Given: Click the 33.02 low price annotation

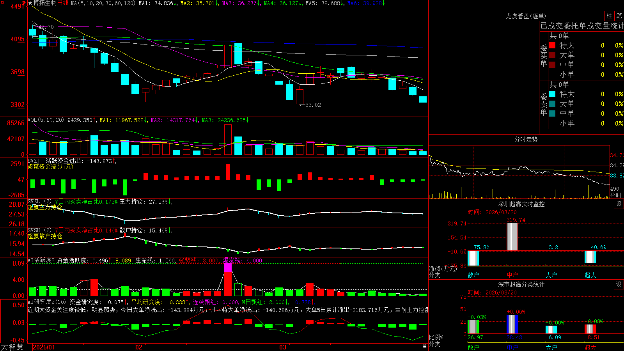Looking at the screenshot, I should click(x=313, y=105).
